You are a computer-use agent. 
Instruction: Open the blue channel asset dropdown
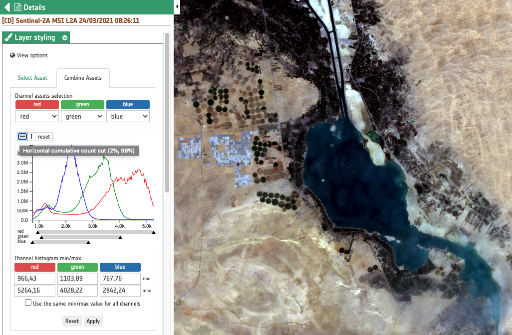click(128, 116)
